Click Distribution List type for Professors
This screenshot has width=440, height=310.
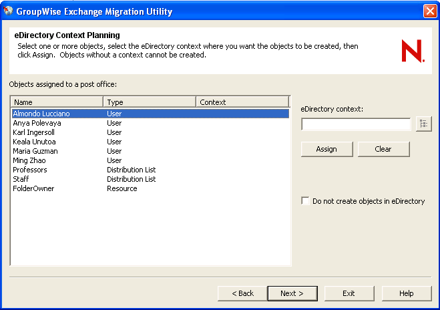(x=132, y=170)
